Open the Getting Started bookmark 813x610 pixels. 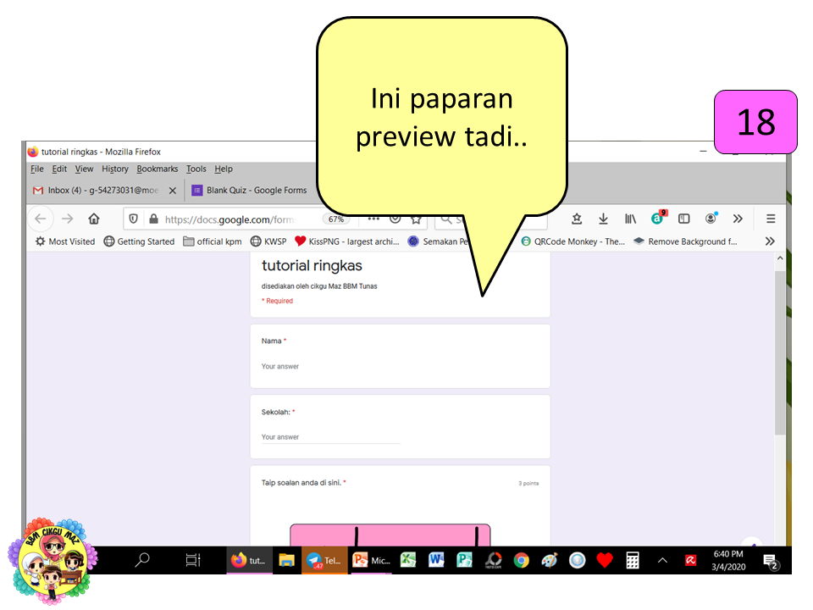pos(139,241)
